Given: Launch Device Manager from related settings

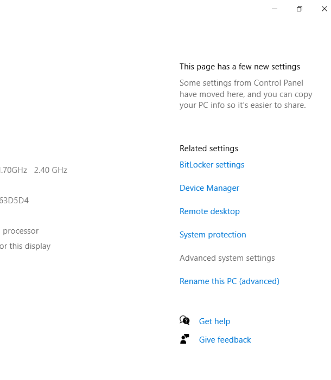Looking at the screenshot, I should point(209,188).
